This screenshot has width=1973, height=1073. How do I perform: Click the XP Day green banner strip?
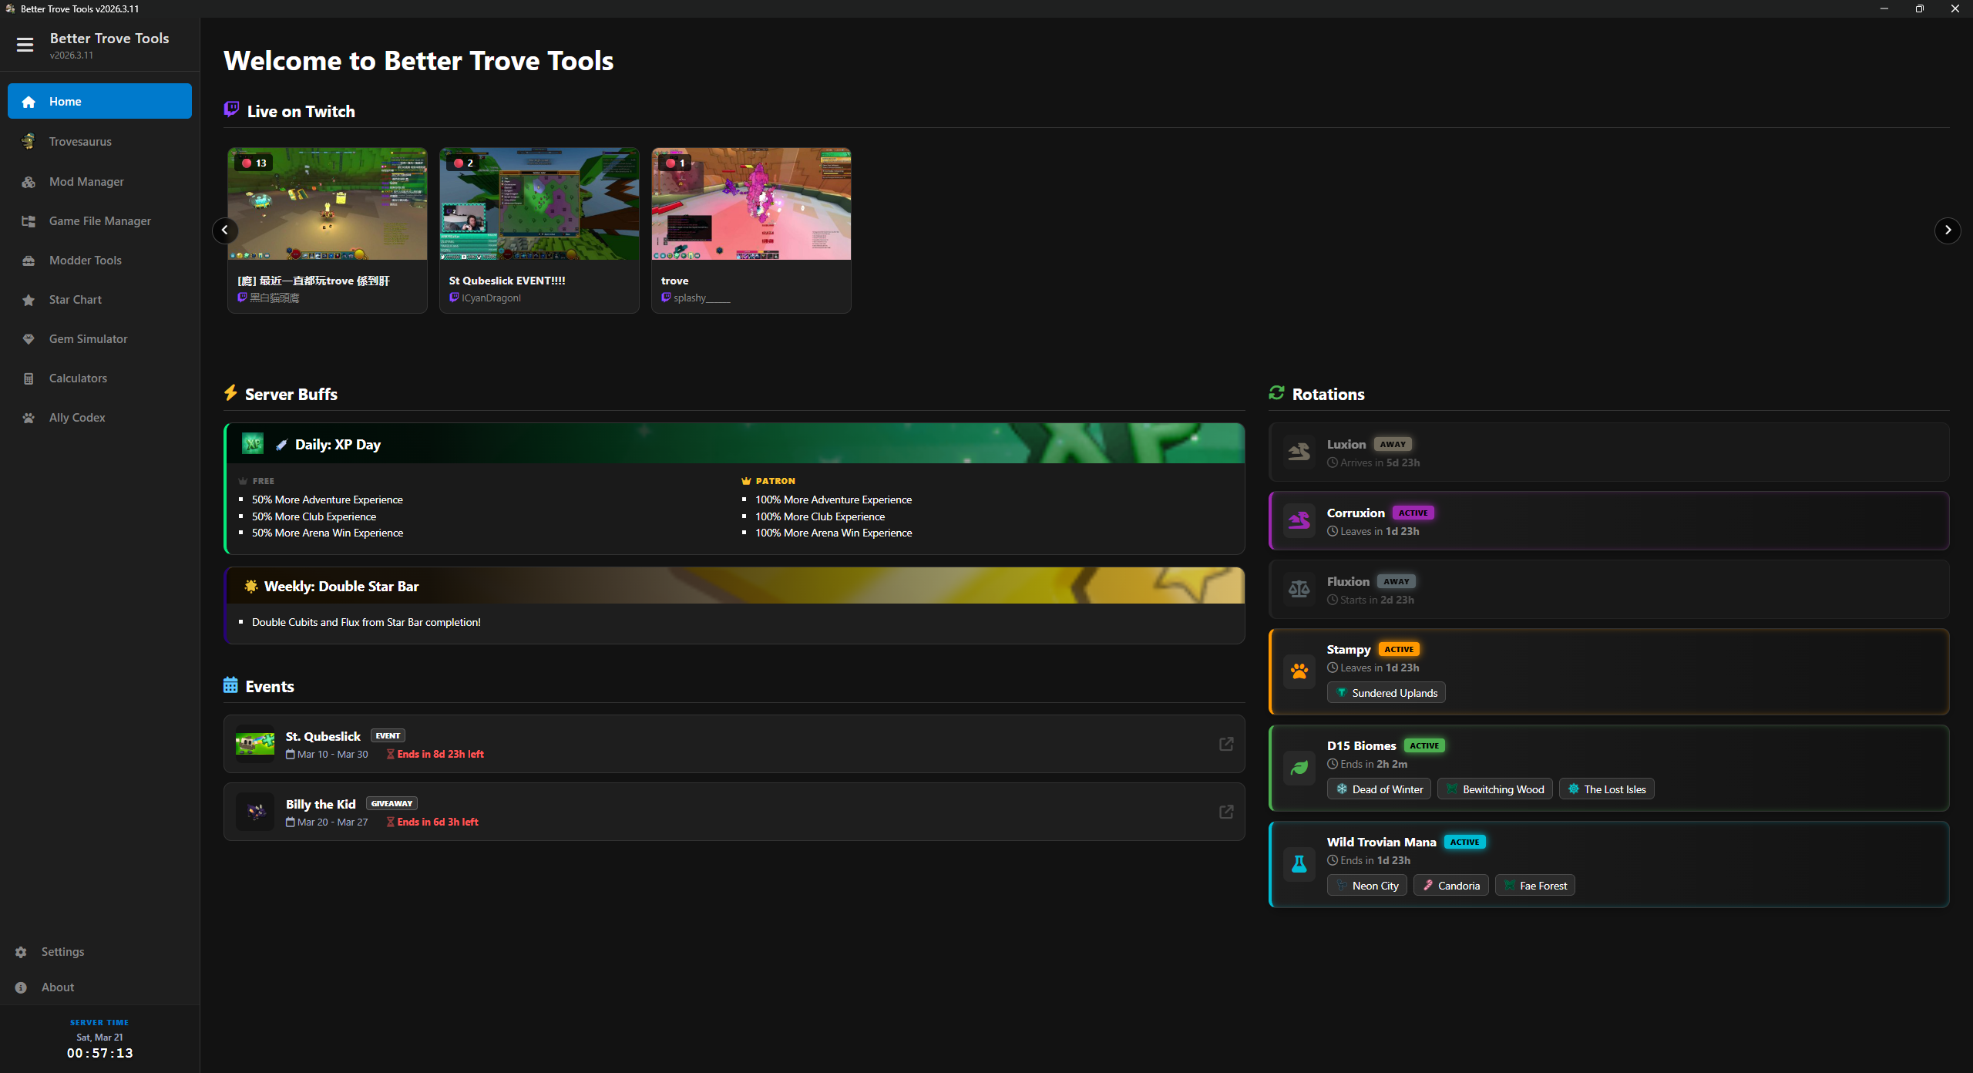tap(732, 444)
